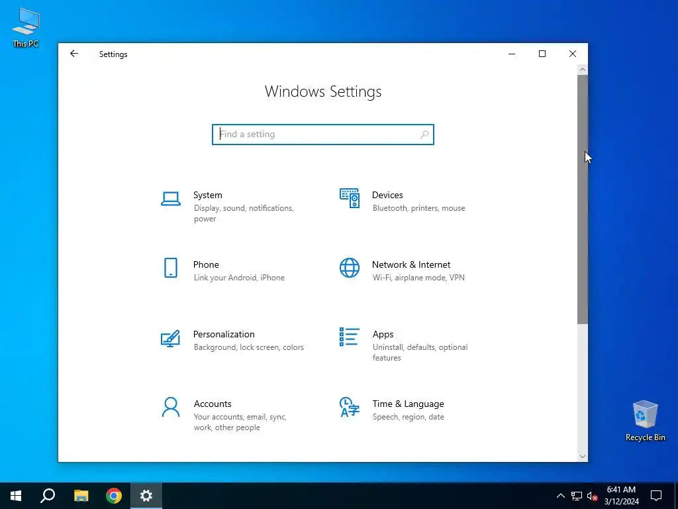
Task: Click 'Display, sound, notifications, power' text
Action: click(244, 213)
